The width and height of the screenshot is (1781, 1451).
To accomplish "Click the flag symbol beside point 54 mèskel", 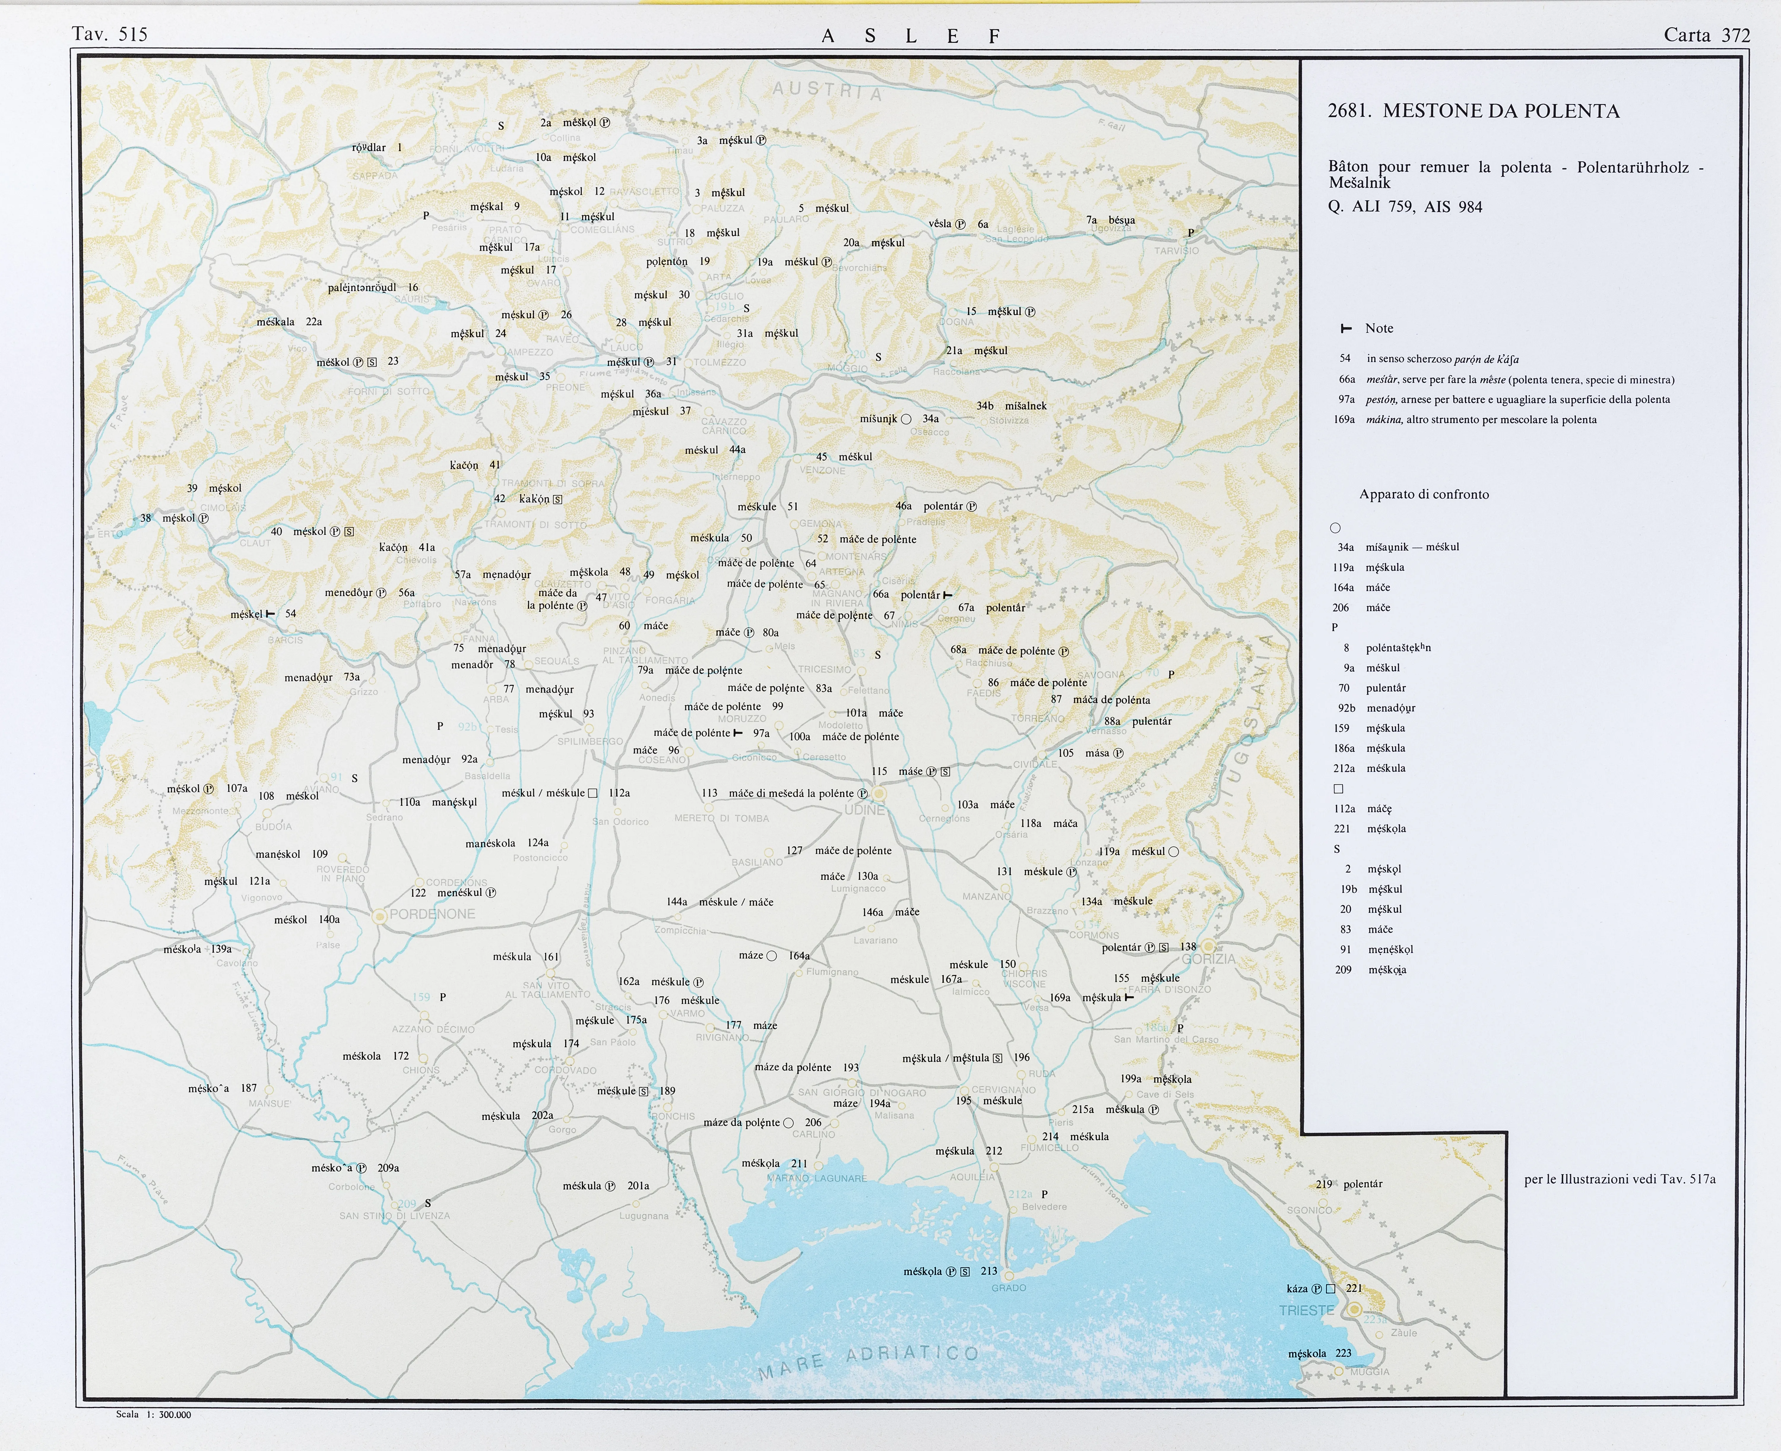I will pyautogui.click(x=270, y=614).
